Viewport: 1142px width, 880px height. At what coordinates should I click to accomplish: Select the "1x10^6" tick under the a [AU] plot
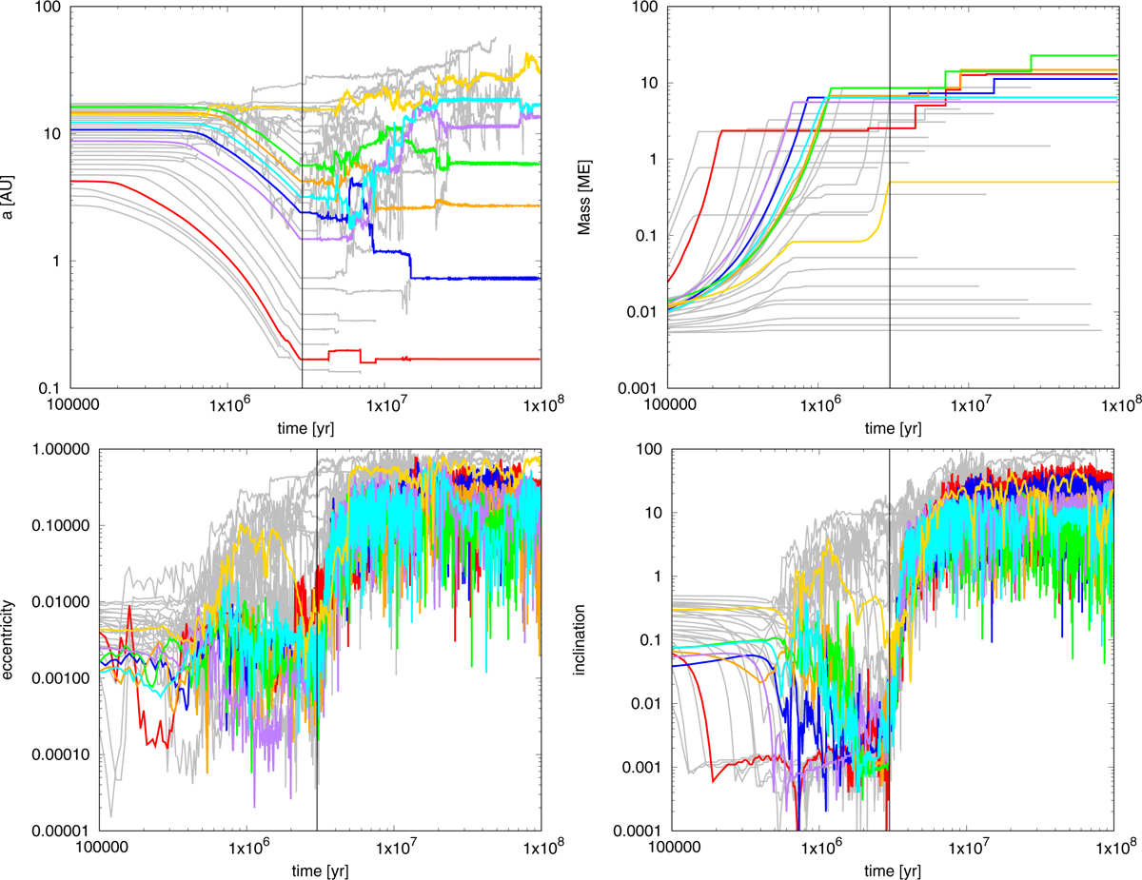228,405
